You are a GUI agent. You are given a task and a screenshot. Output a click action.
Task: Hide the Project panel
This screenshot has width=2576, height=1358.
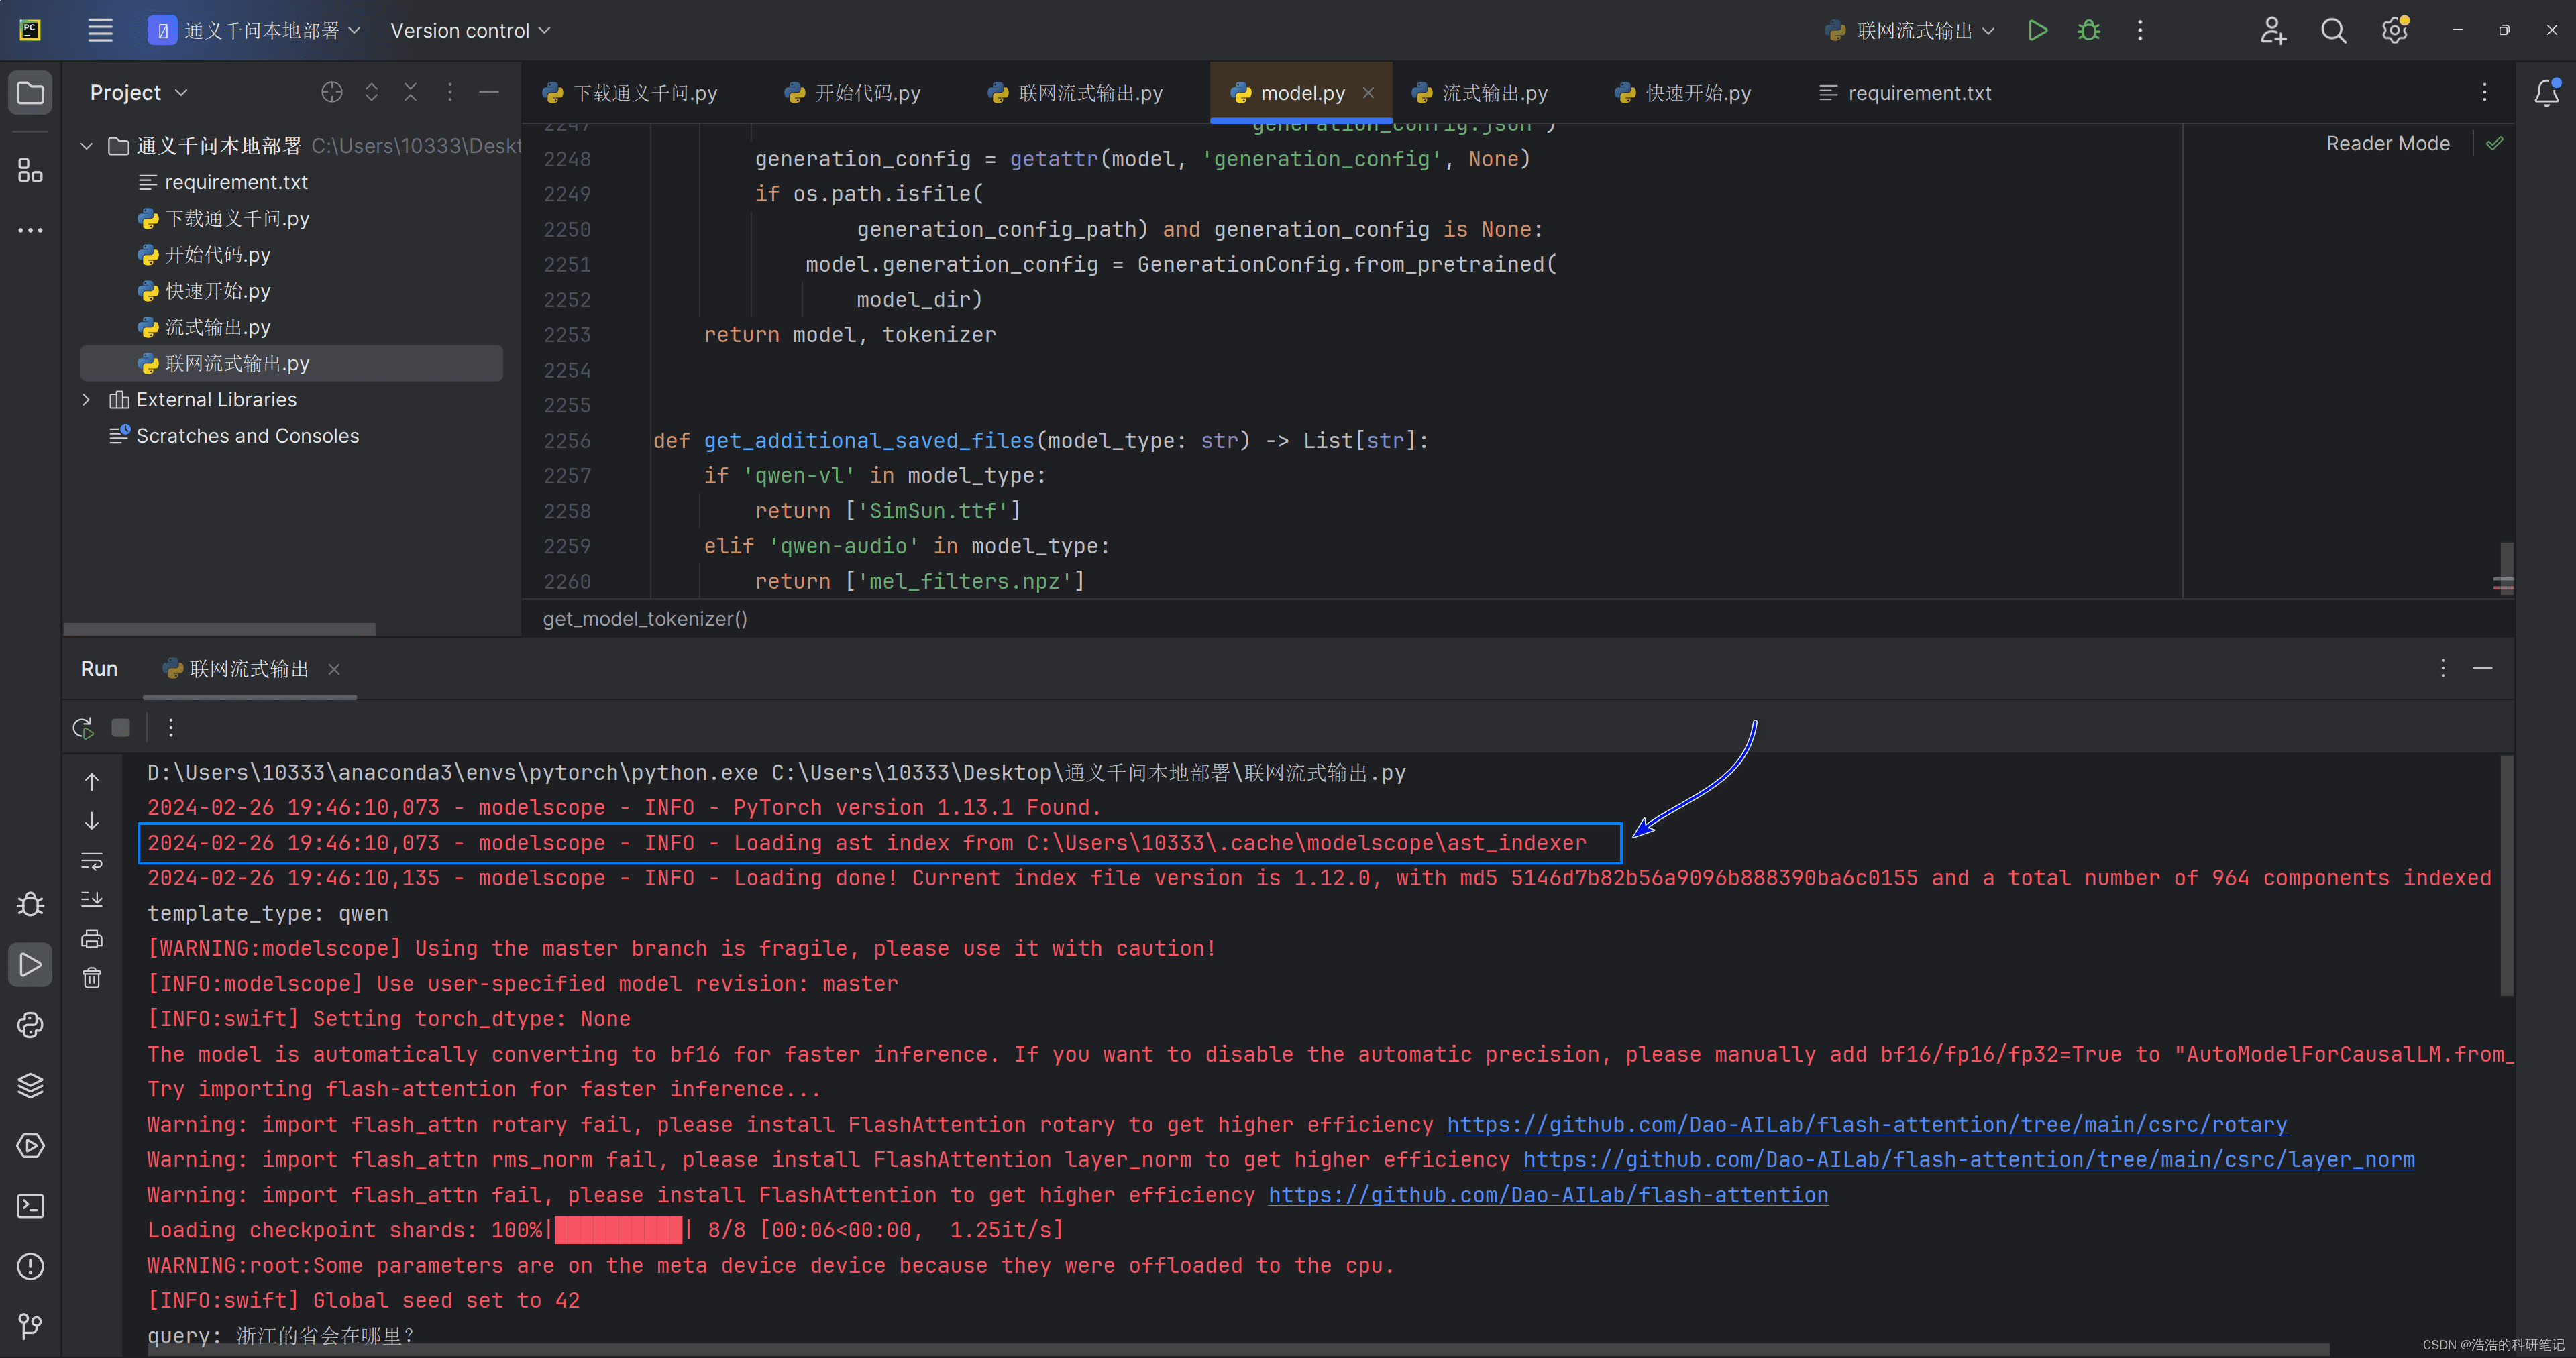click(489, 92)
